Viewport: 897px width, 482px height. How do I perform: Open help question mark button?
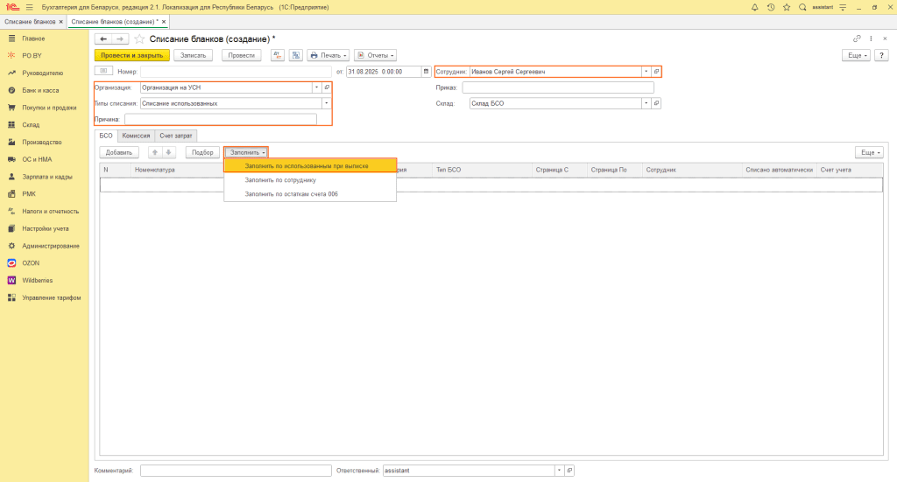[x=881, y=55]
